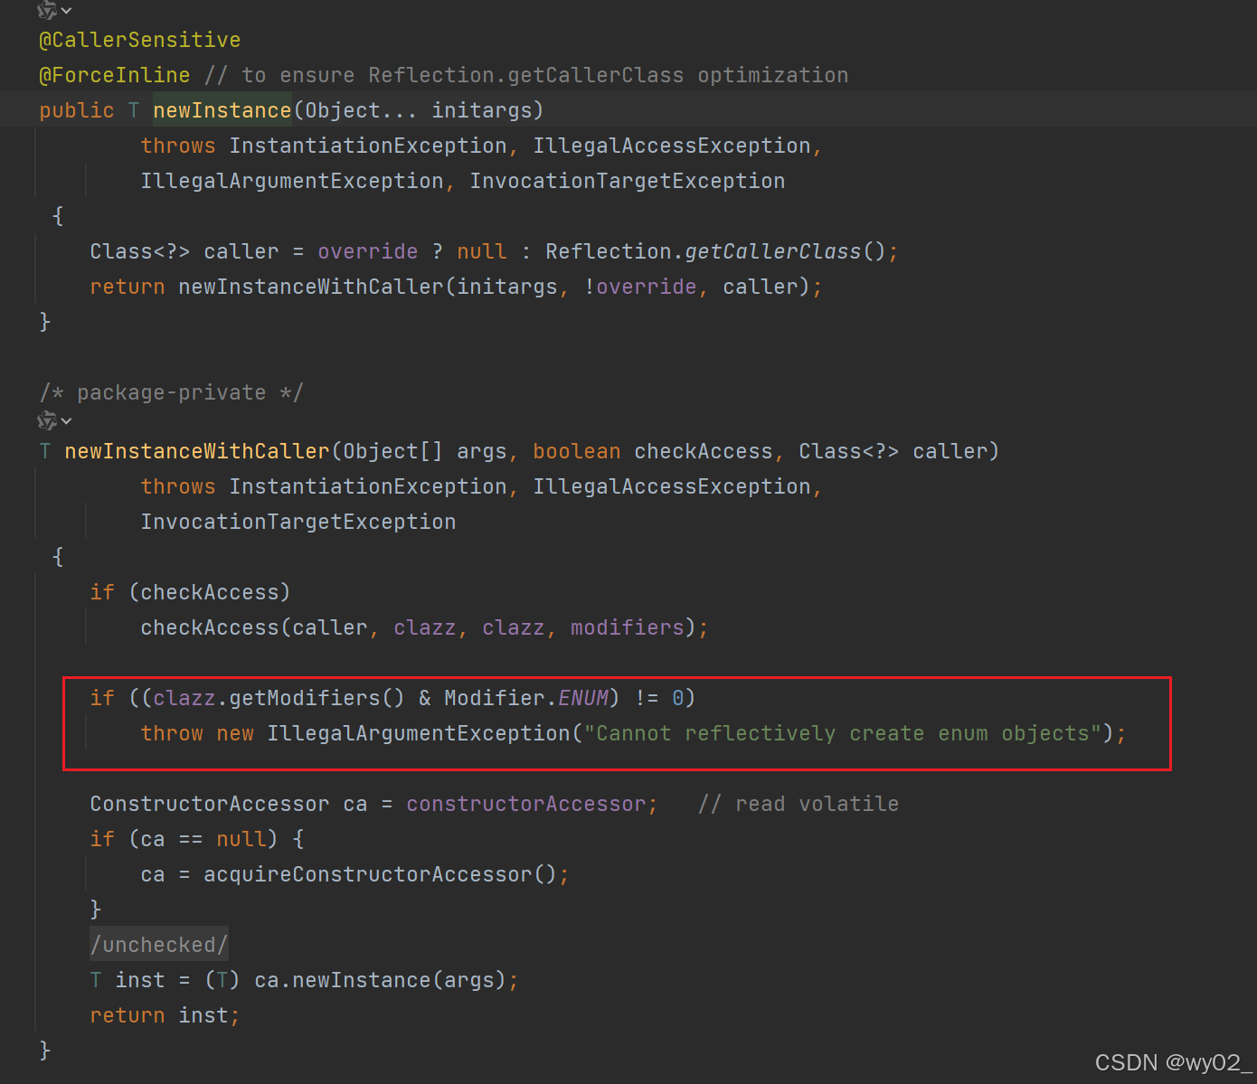The height and width of the screenshot is (1084, 1257).
Task: Open the chevron dropdown above @CallerSensitive
Action: tap(66, 11)
